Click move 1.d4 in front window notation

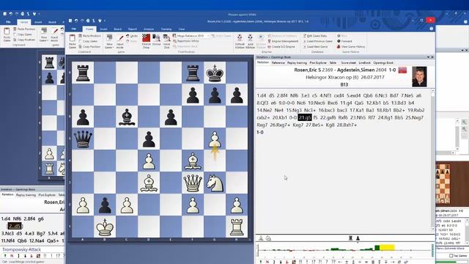coord(261,95)
